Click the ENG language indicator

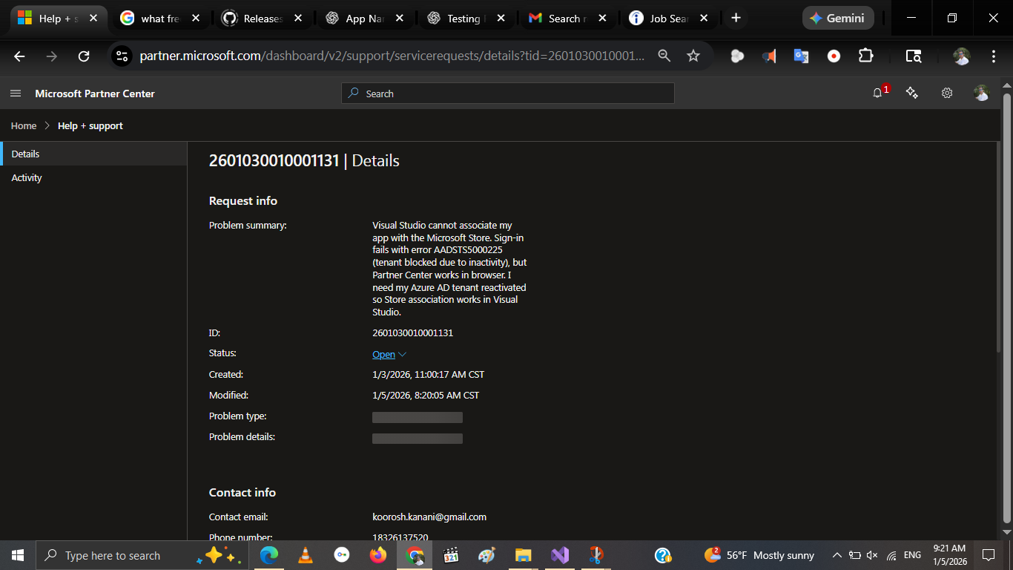click(912, 555)
